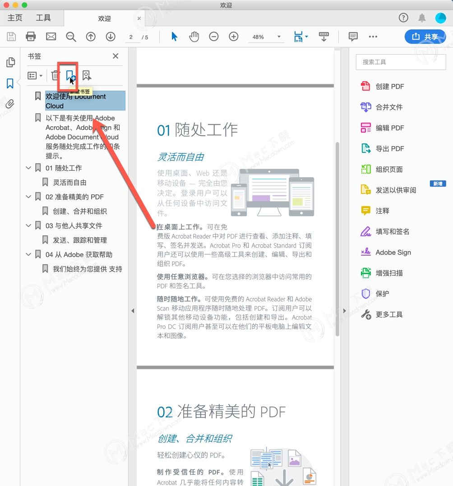Go to next page down arrow
Screen dimensions: 453x486
tap(111, 37)
